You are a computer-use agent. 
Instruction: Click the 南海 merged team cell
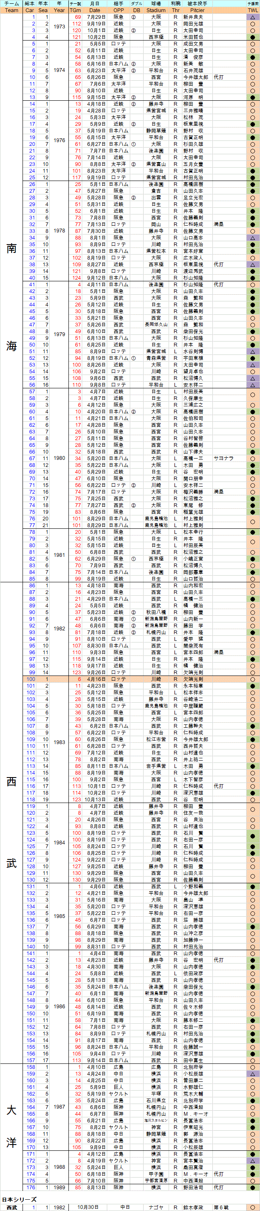pyautogui.click(x=12, y=298)
